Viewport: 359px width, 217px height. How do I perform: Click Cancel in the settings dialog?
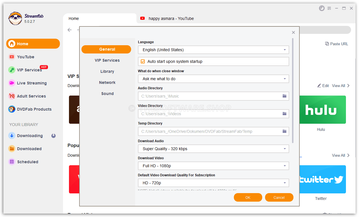point(279,197)
